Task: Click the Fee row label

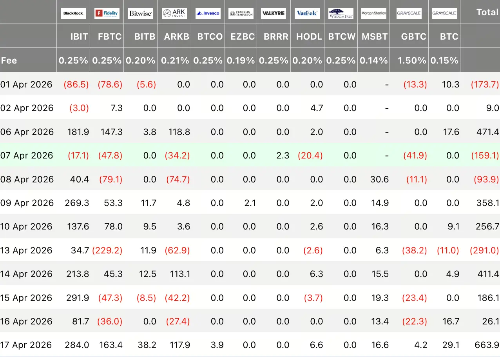Action: (x=9, y=60)
